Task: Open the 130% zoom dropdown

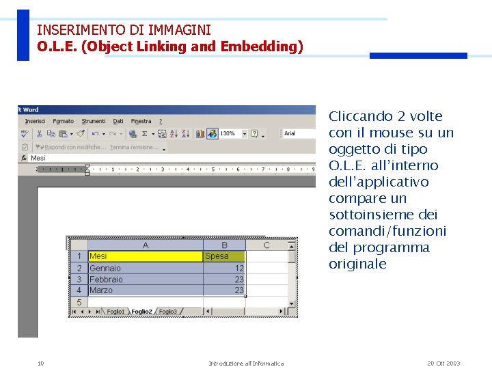Action: (245, 134)
